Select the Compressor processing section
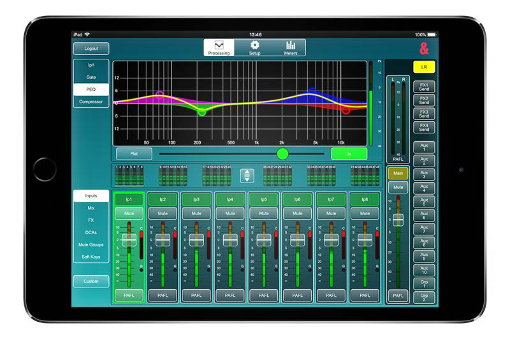The height and width of the screenshot is (339, 510). [x=91, y=102]
